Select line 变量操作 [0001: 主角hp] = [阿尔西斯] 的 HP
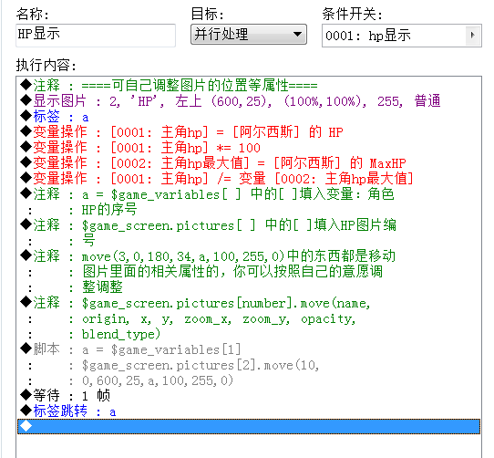Image resolution: width=494 pixels, height=458 pixels. pyautogui.click(x=249, y=132)
